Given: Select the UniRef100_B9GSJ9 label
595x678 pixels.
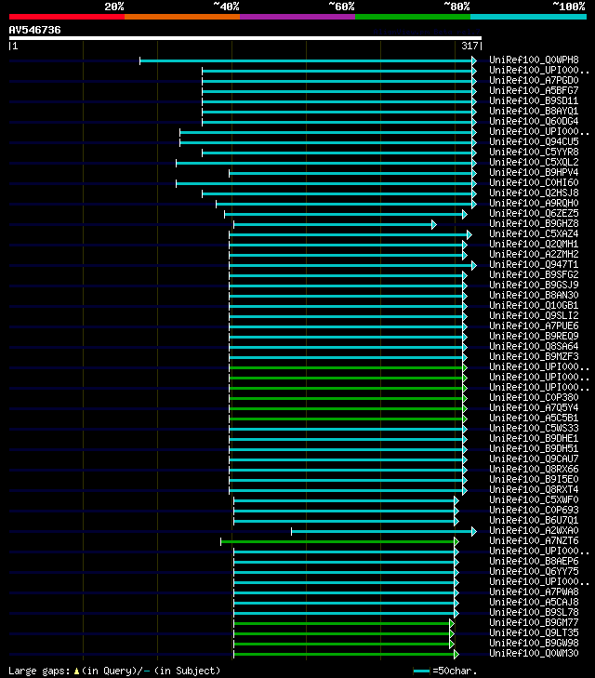Looking at the screenshot, I should pyautogui.click(x=534, y=285).
